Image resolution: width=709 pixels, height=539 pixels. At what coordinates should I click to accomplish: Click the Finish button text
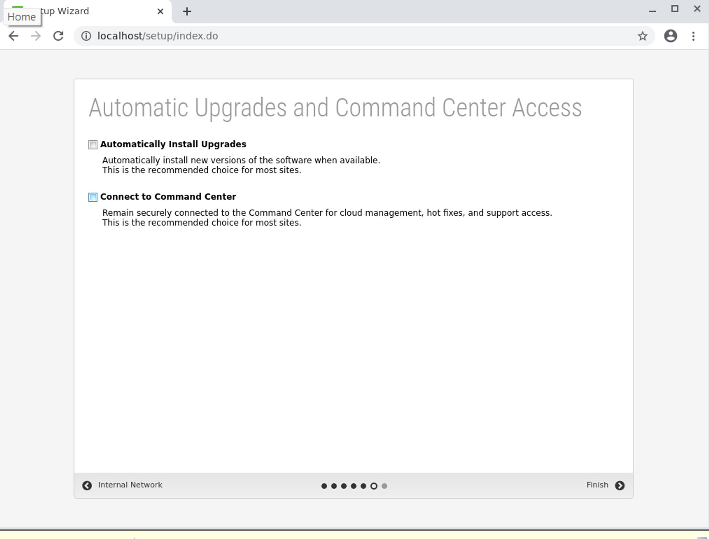click(x=597, y=485)
